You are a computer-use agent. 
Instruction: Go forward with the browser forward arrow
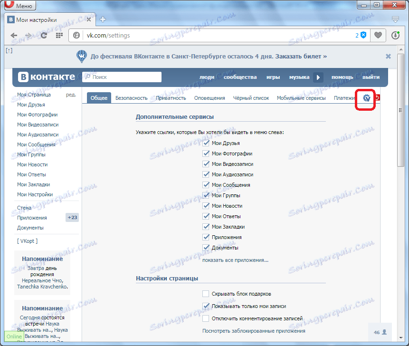click(28, 36)
